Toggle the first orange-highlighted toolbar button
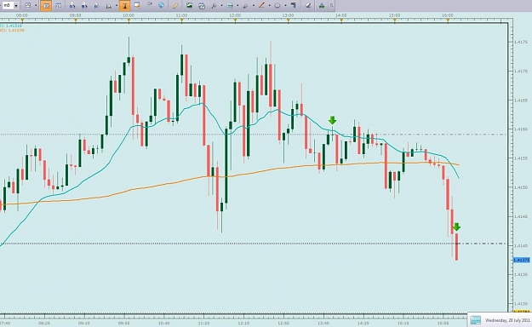 (x=46, y=5)
